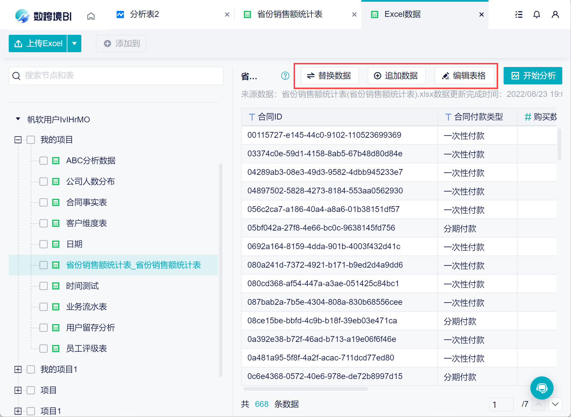Image resolution: width=571 pixels, height=417 pixels.
Task: Click the help question mark icon
Action: click(x=285, y=76)
